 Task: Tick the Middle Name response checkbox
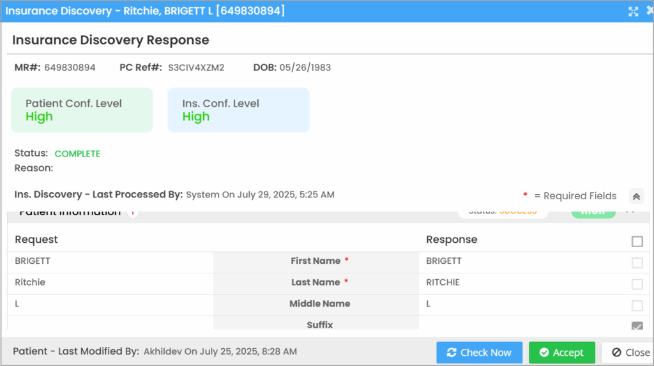(637, 305)
